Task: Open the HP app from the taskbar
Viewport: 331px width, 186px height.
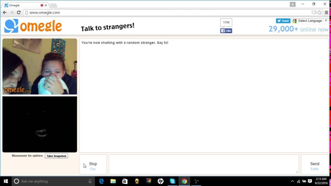Action: [161, 181]
